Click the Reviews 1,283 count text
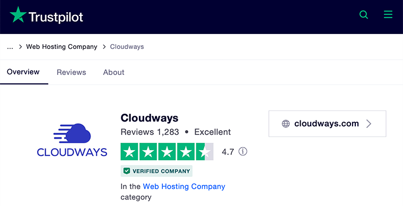The image size is (403, 206). coord(150,132)
